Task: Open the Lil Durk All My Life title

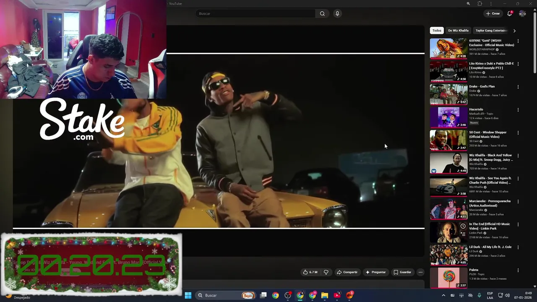Action: [490, 247]
